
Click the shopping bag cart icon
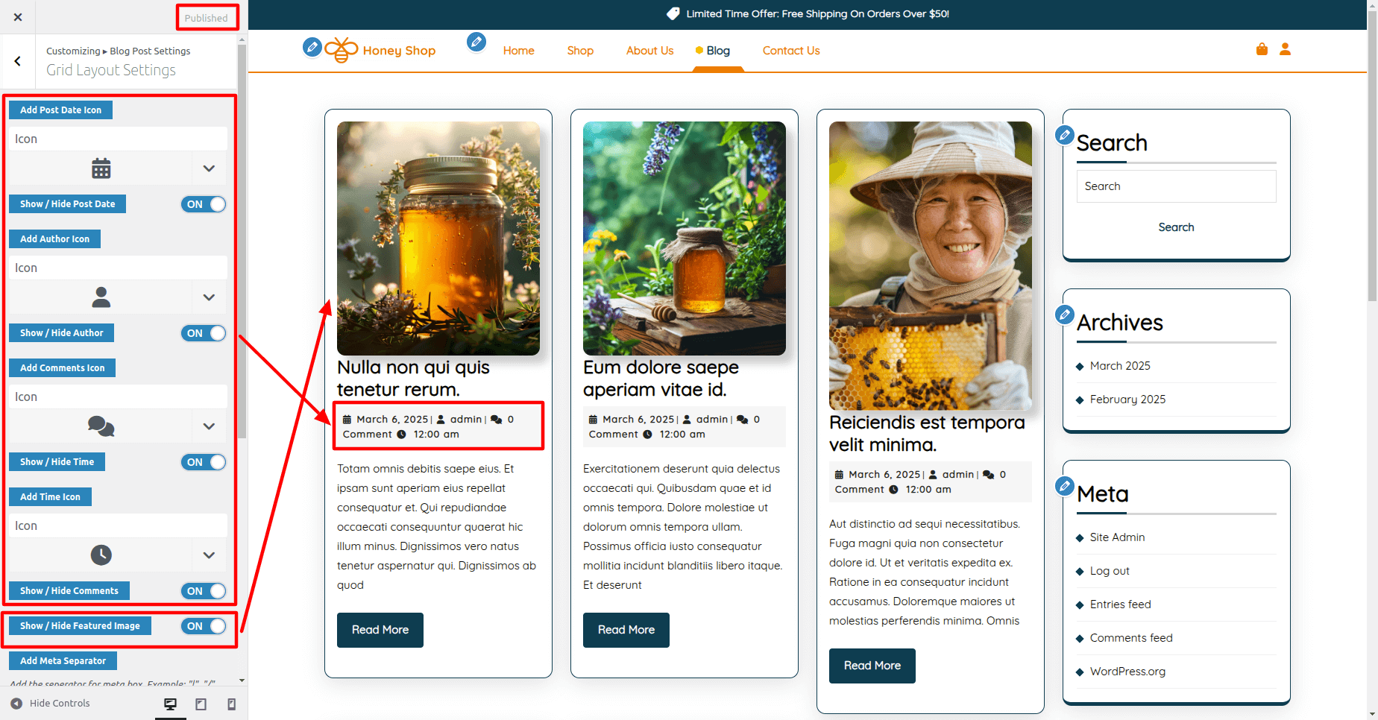(x=1262, y=49)
